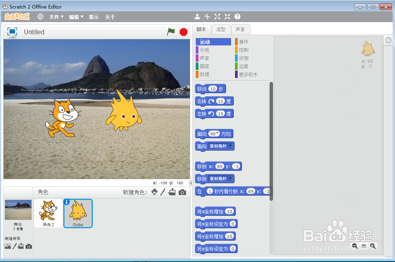Click value field in 将x坐标设定为 block
The image size is (395, 262).
click(x=233, y=224)
